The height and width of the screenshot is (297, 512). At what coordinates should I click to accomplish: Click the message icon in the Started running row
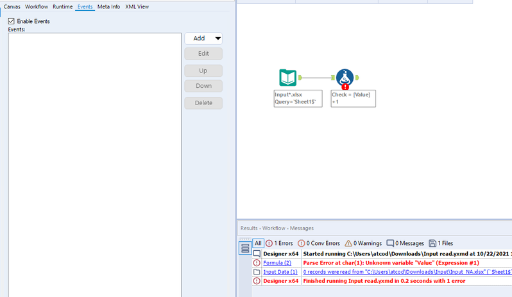tap(257, 253)
